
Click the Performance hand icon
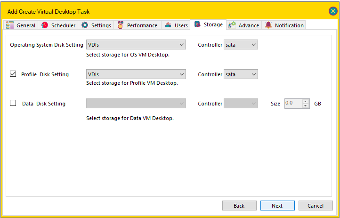[x=121, y=25]
